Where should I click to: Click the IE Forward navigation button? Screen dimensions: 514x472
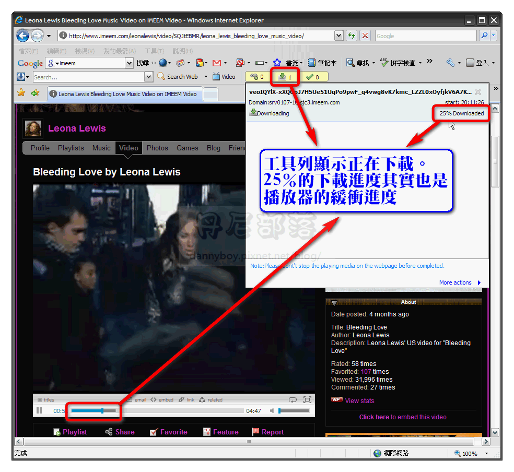(37, 36)
